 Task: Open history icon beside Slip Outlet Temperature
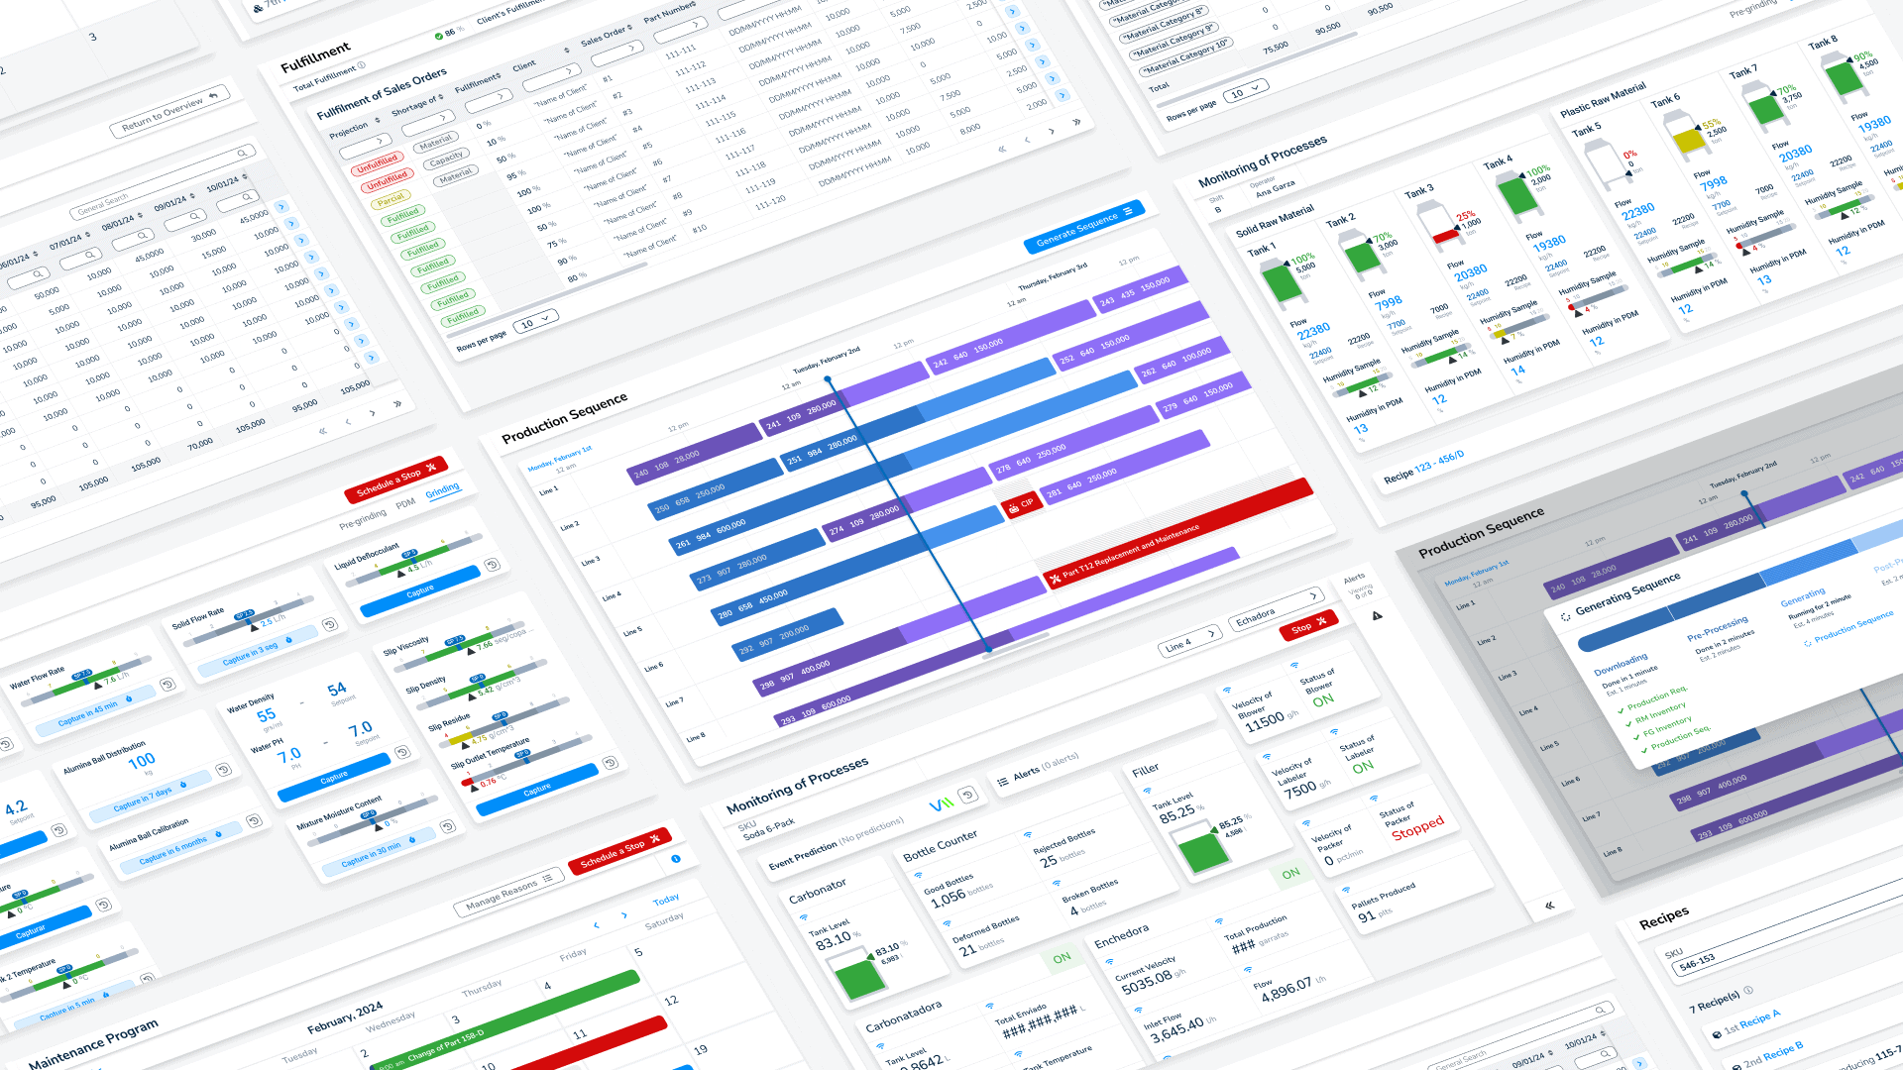(611, 762)
